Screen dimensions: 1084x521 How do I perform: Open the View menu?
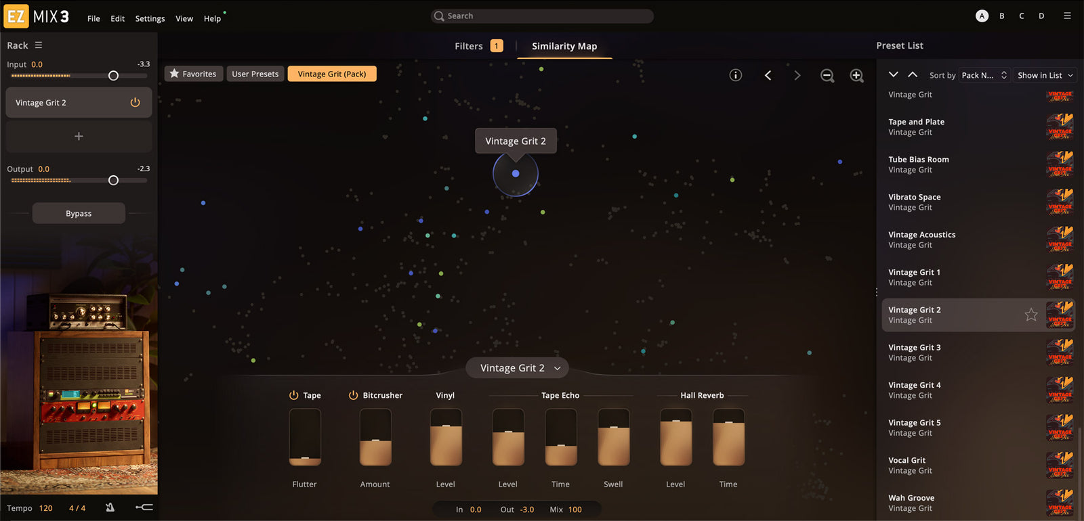184,18
